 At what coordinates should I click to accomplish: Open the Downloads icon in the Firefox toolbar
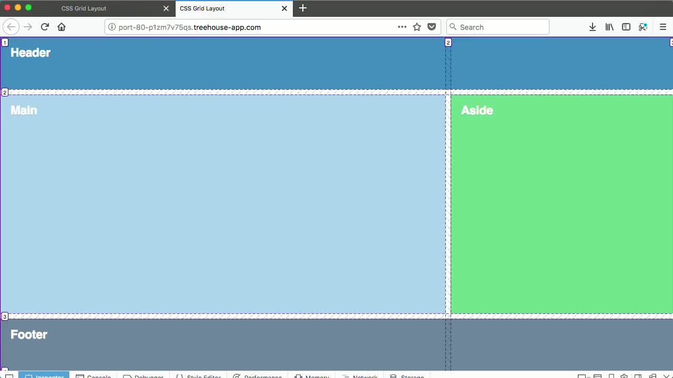pos(593,27)
